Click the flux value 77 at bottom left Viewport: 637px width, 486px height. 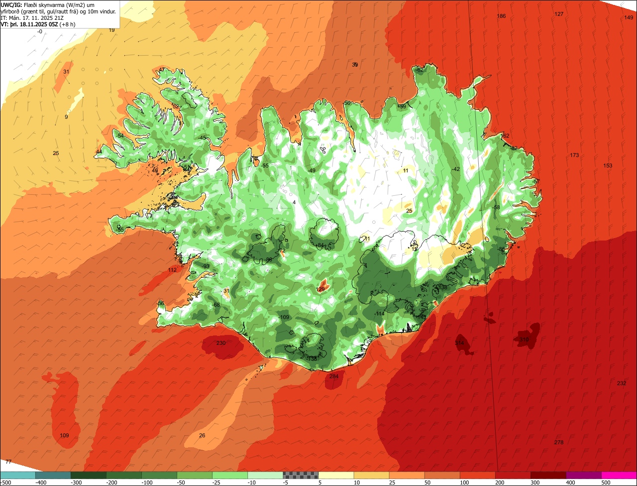tap(8, 462)
